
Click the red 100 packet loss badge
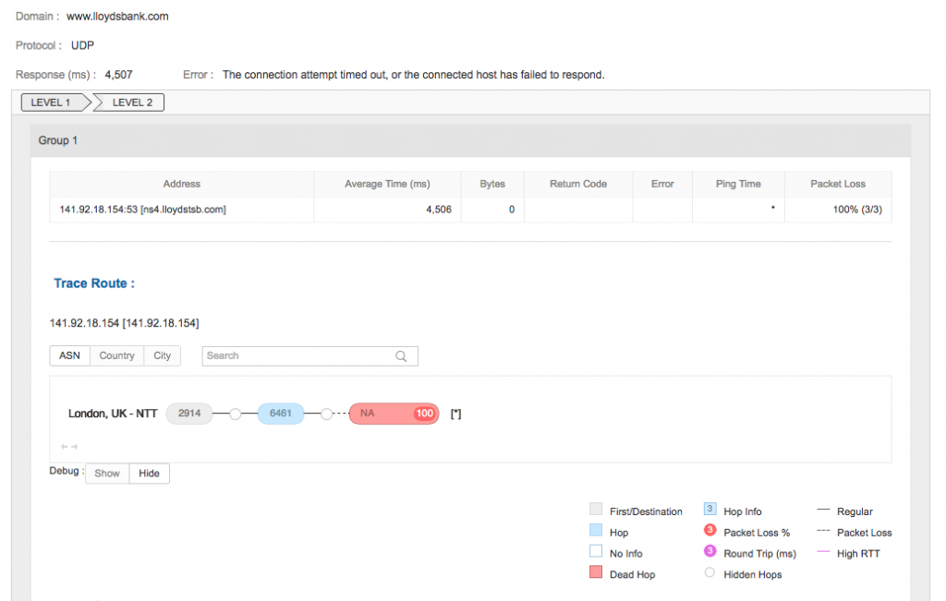pos(424,414)
